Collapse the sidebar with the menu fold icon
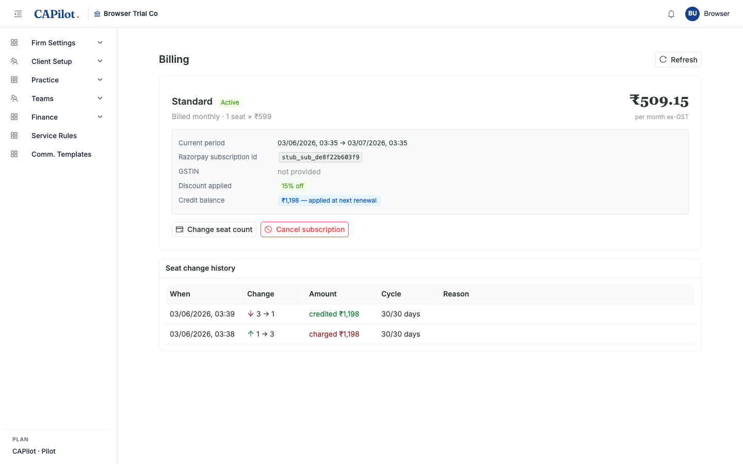The height and width of the screenshot is (464, 743). click(18, 14)
